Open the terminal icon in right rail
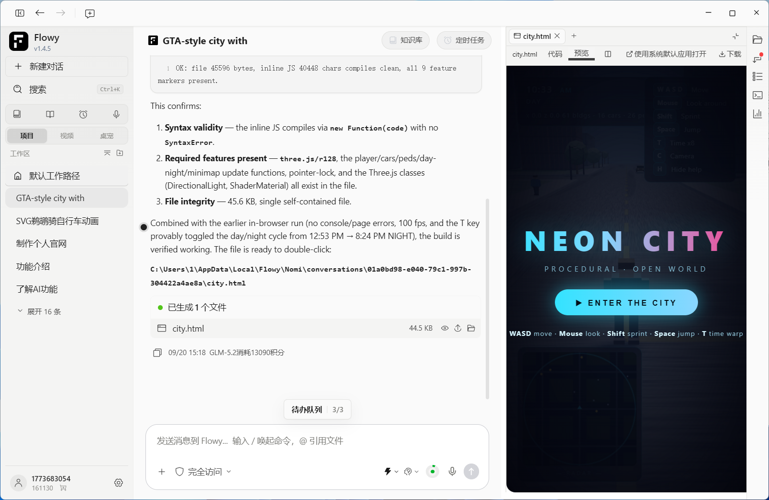The image size is (769, 500). pyautogui.click(x=757, y=95)
